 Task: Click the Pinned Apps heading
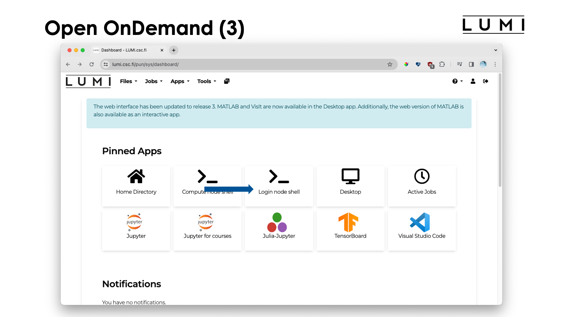132,151
